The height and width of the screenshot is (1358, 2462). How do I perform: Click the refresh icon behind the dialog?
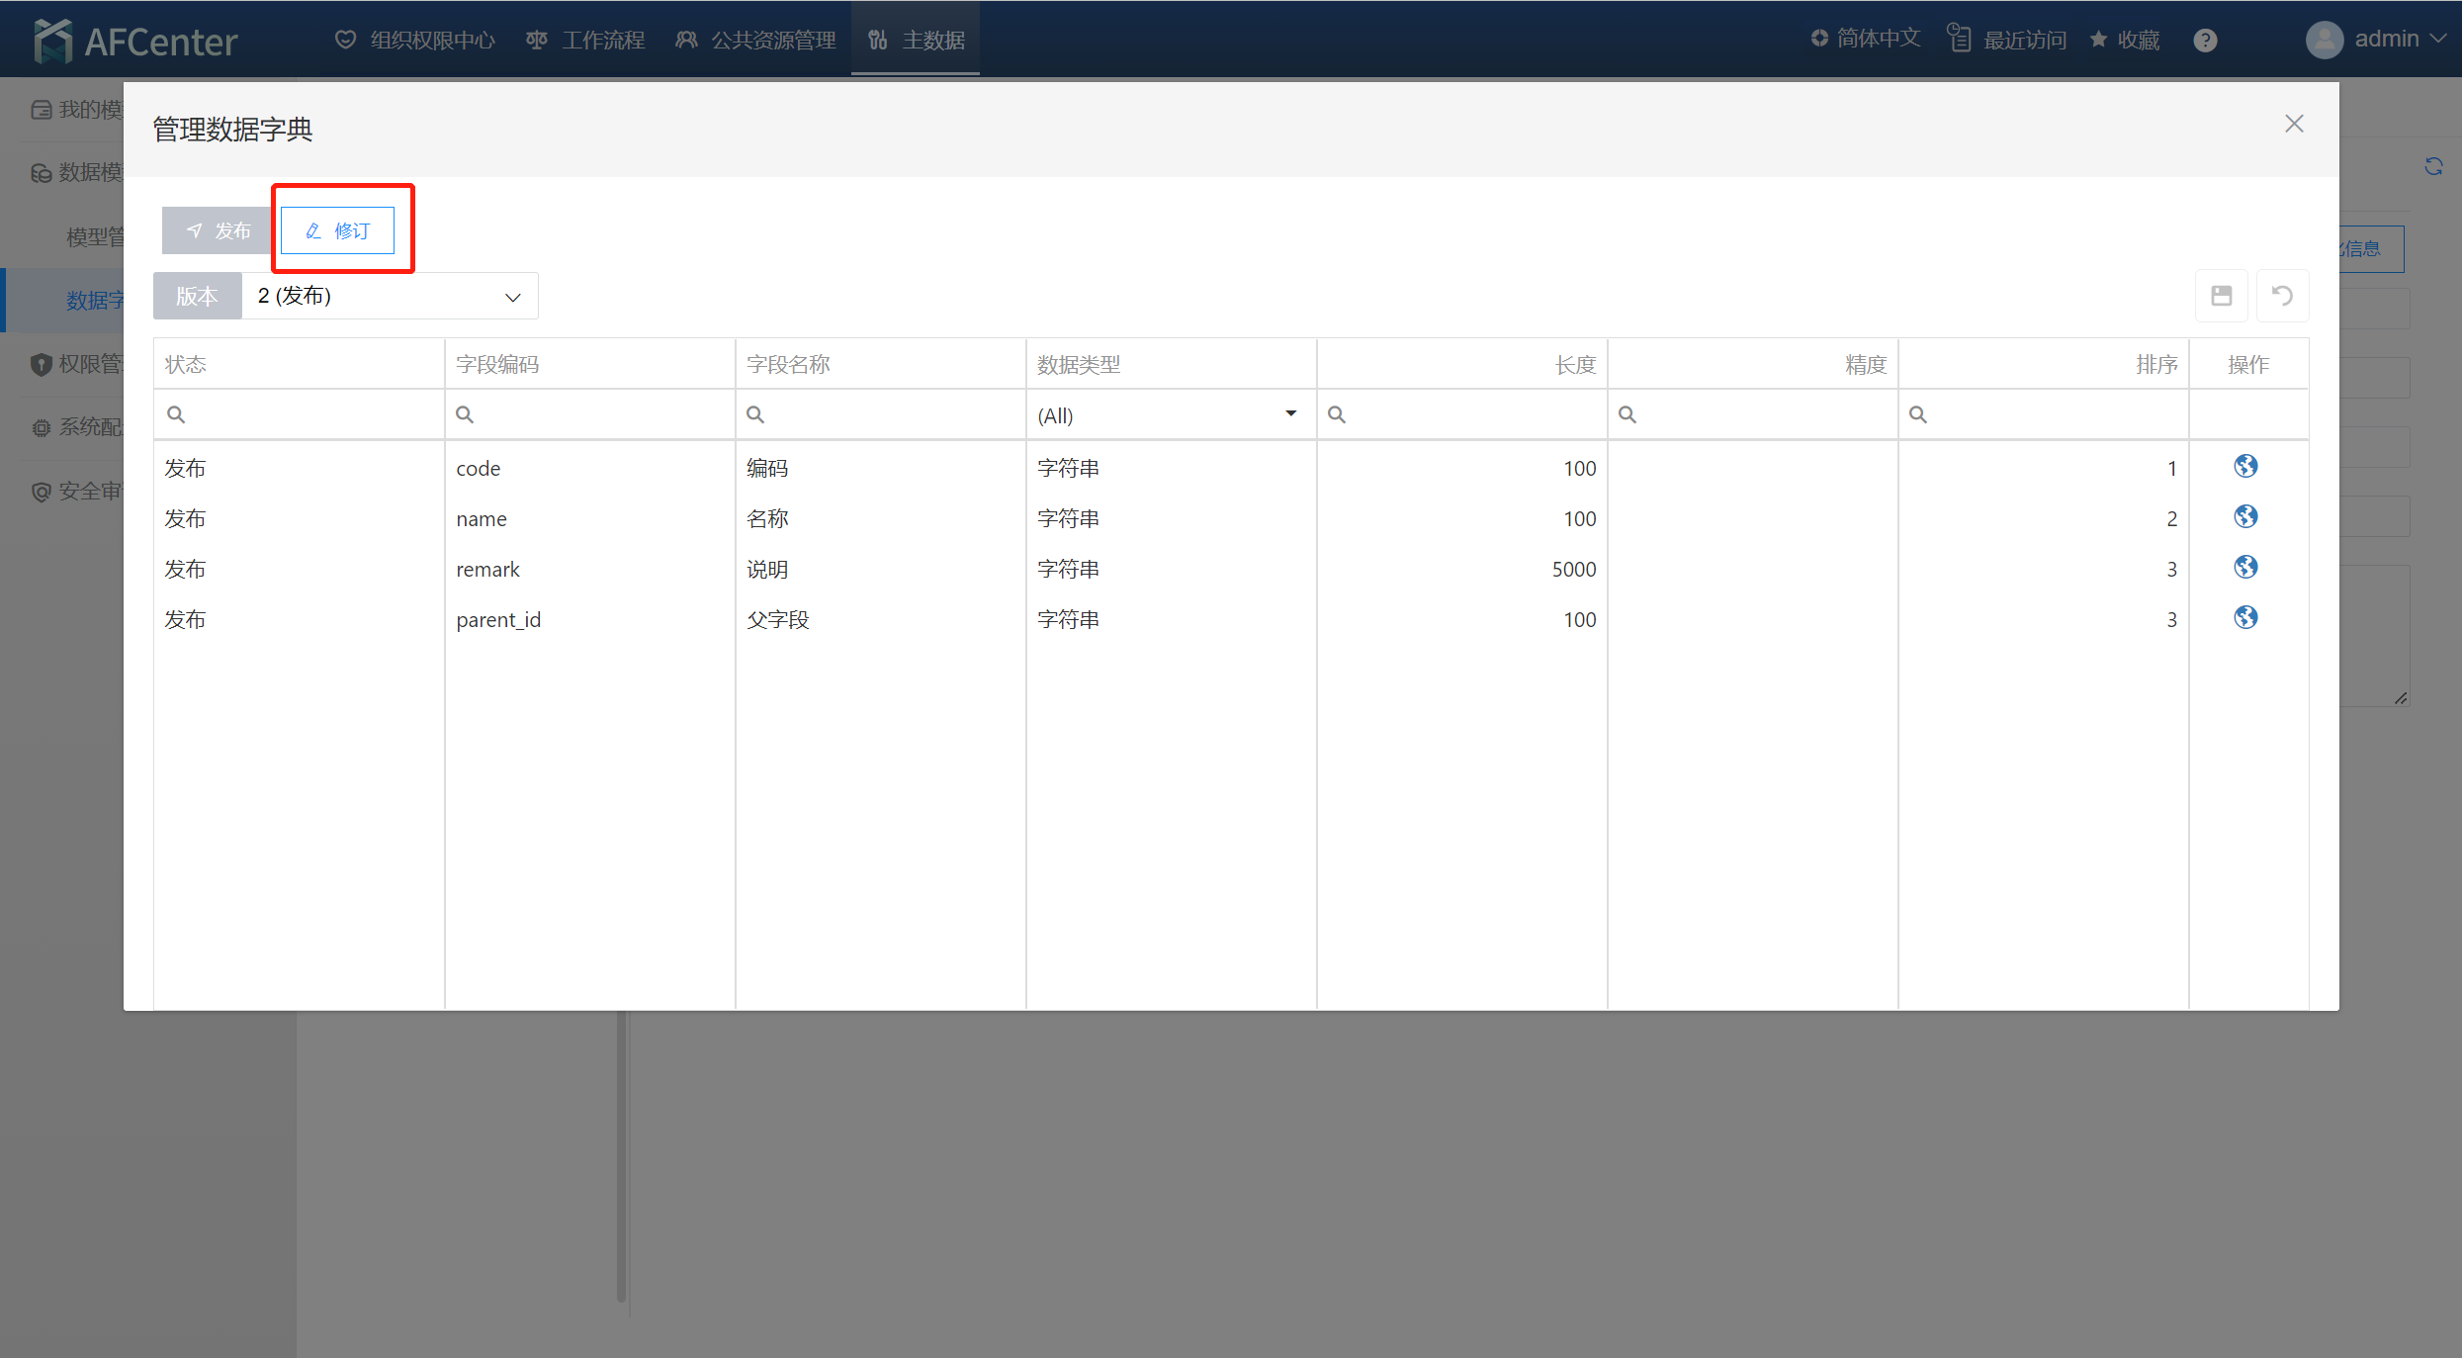click(x=2433, y=166)
